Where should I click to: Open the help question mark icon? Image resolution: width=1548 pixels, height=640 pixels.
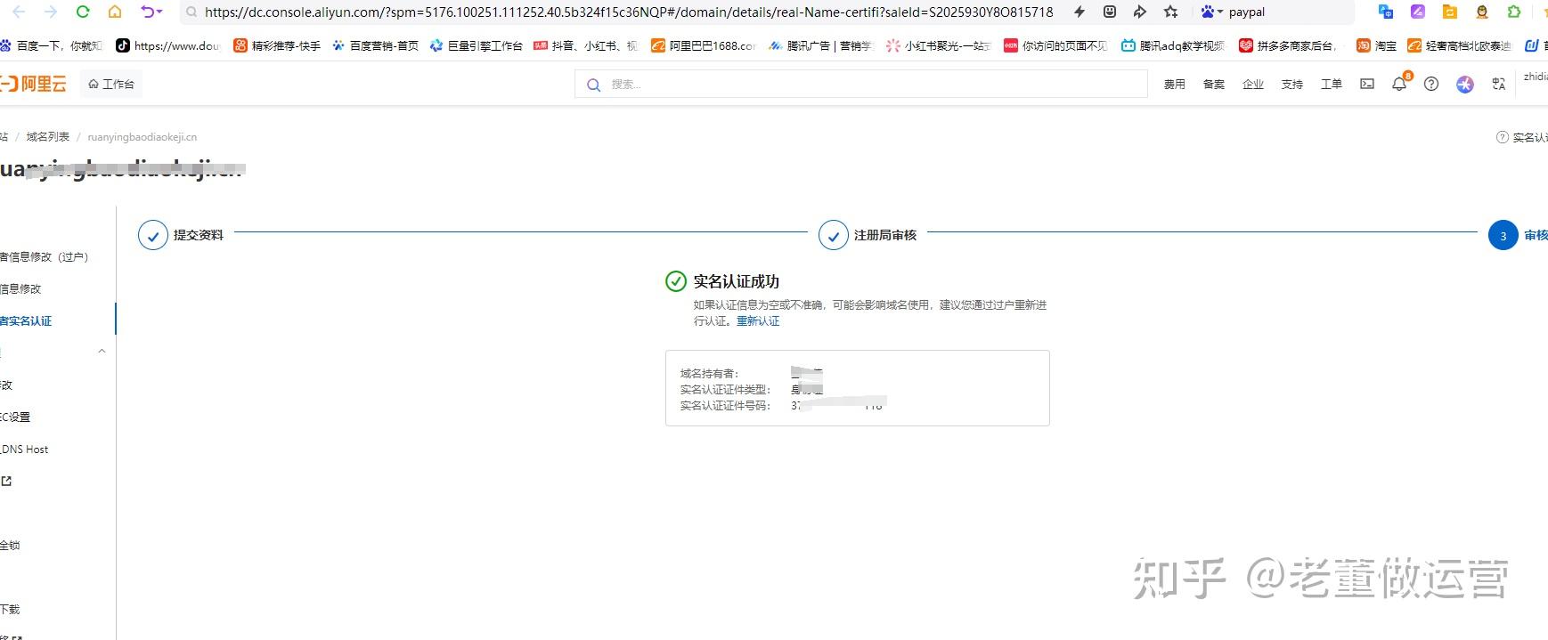[x=1431, y=84]
